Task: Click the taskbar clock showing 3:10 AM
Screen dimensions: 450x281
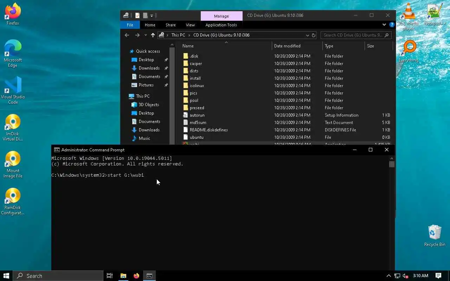Action: [x=420, y=276]
